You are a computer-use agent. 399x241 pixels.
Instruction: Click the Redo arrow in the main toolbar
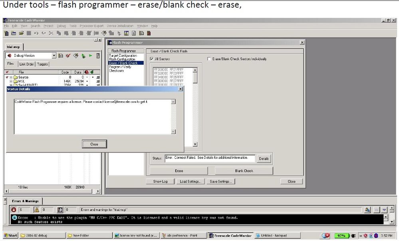(44, 33)
